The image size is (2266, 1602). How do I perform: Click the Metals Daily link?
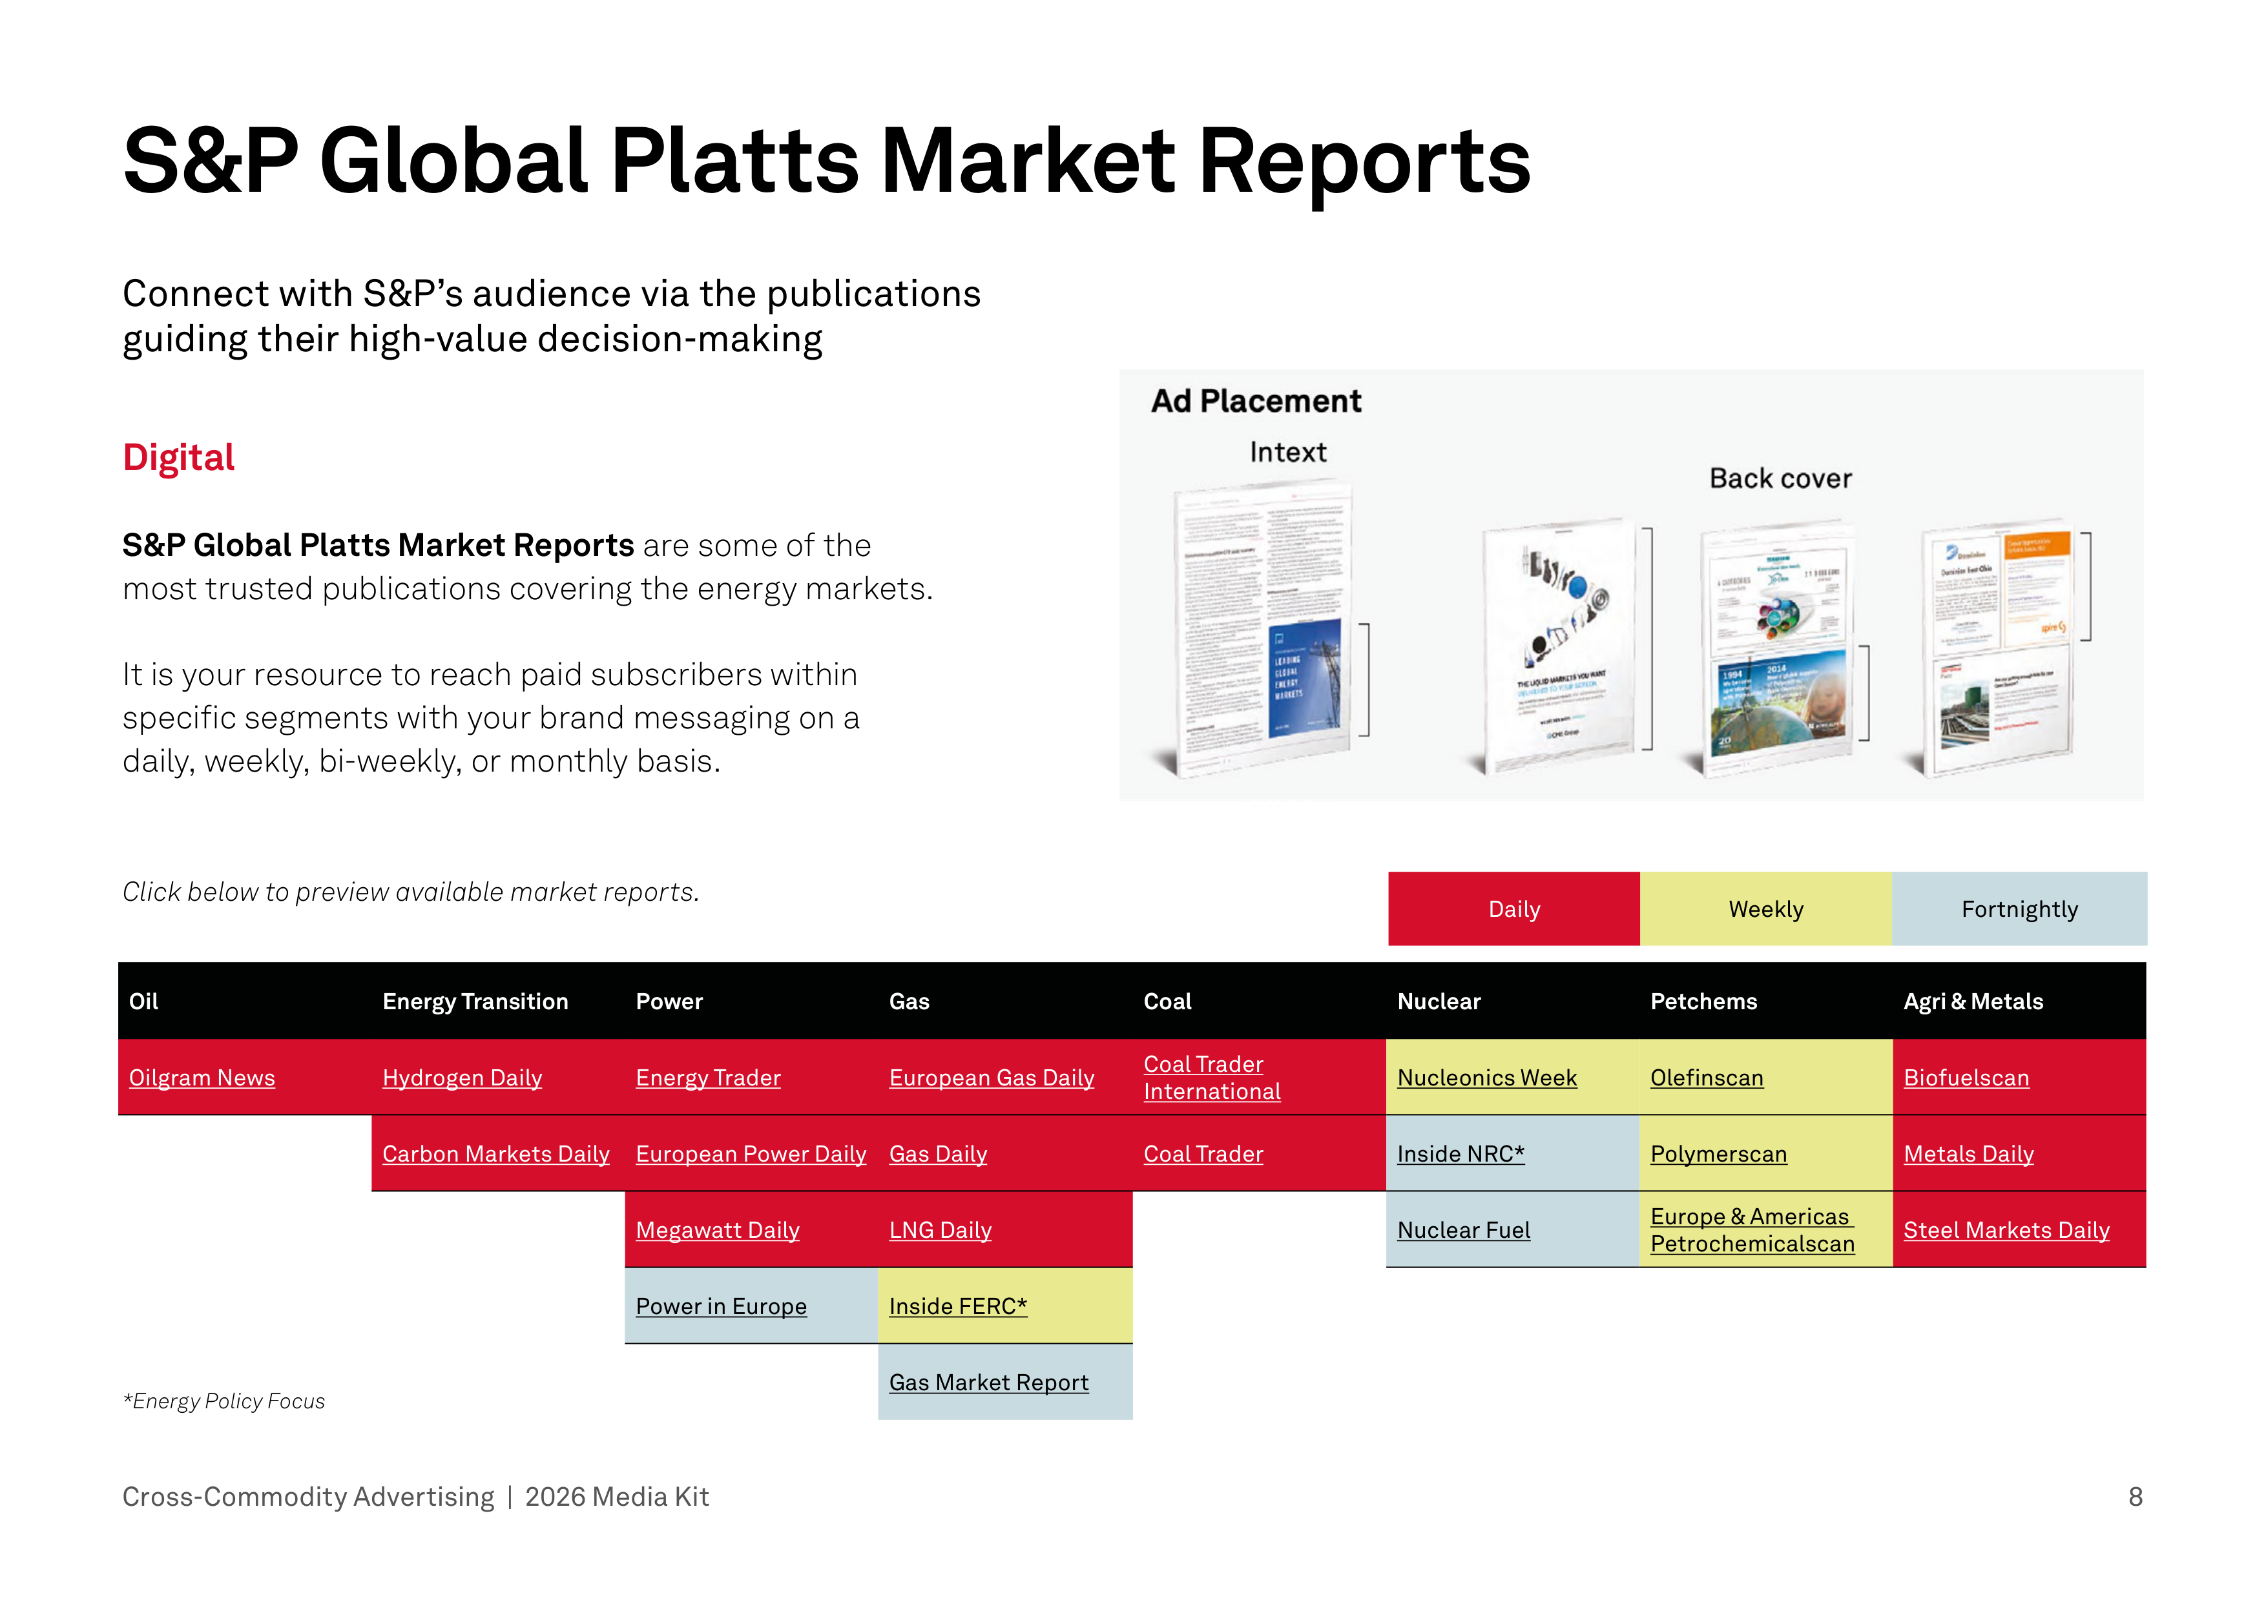point(1968,1153)
